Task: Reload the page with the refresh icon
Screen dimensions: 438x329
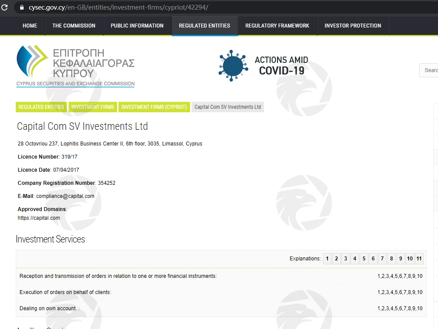Action: coord(5,8)
